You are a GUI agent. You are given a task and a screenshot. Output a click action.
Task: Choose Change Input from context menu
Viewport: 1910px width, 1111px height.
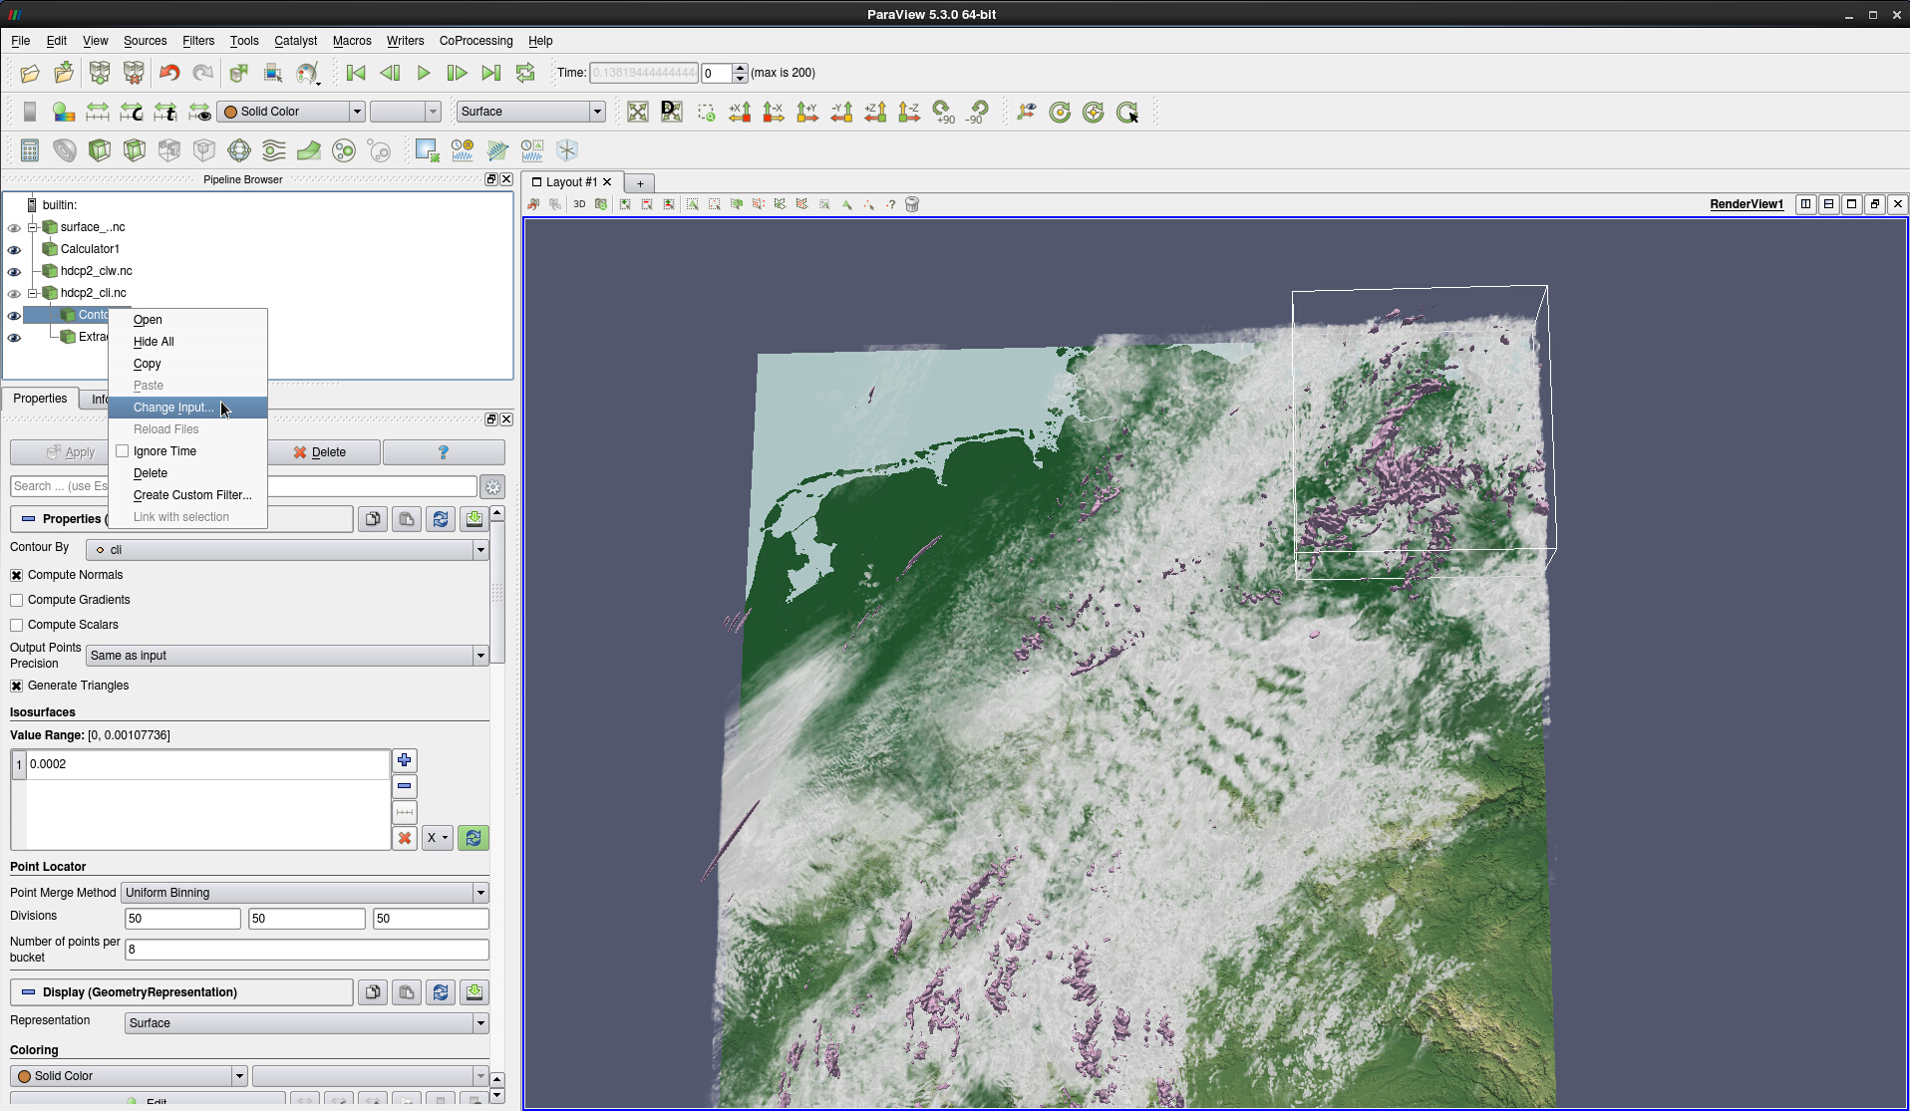[x=173, y=408]
